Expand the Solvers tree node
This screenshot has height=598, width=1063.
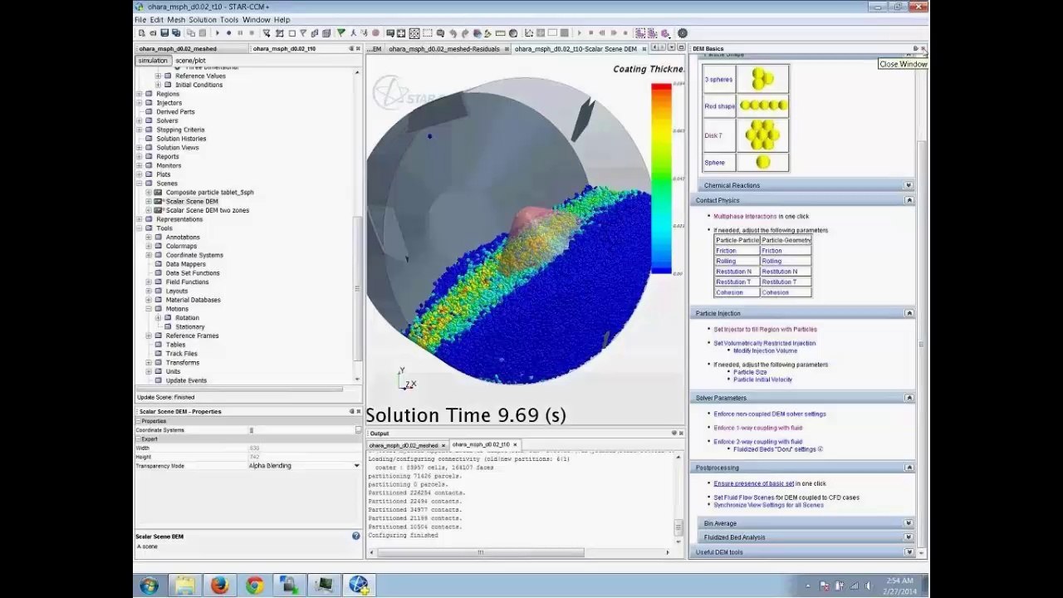click(140, 120)
